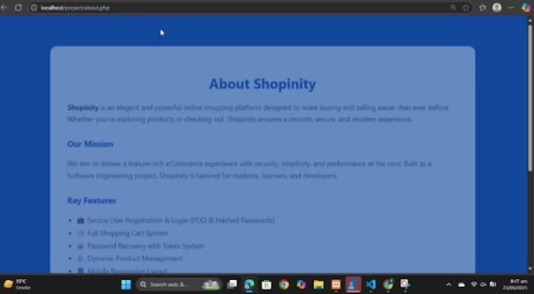The image size is (534, 294).
Task: Launch Google Chrome from taskbar
Action: [x=284, y=285]
